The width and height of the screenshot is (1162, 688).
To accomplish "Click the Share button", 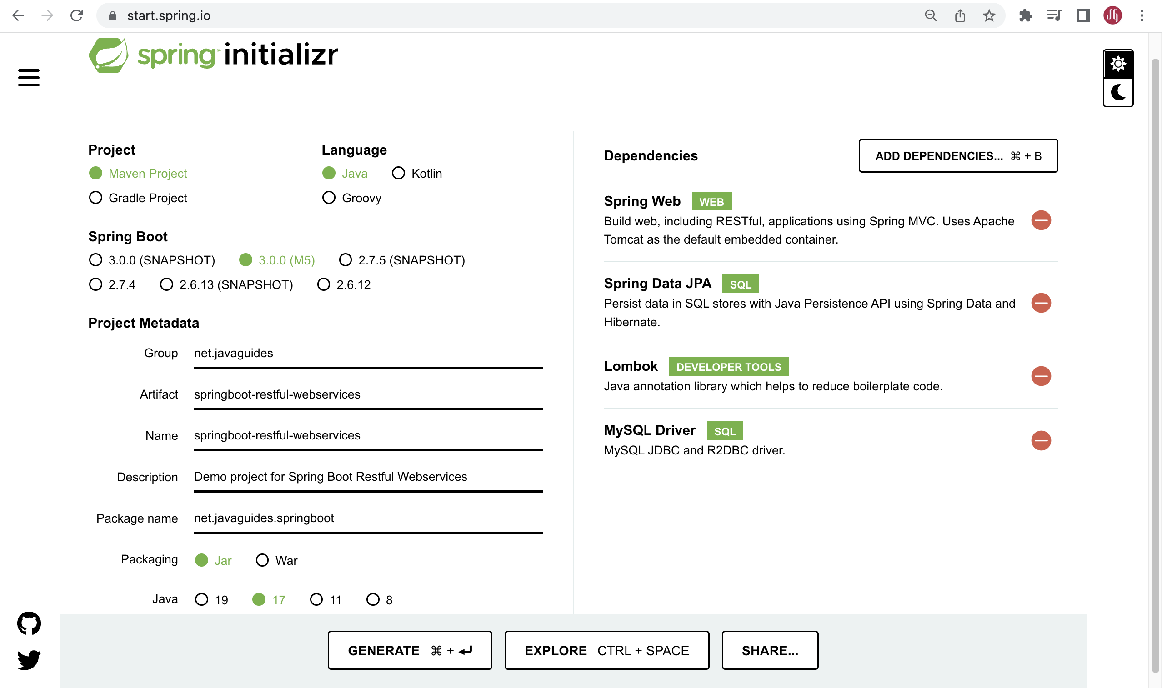I will click(x=770, y=650).
